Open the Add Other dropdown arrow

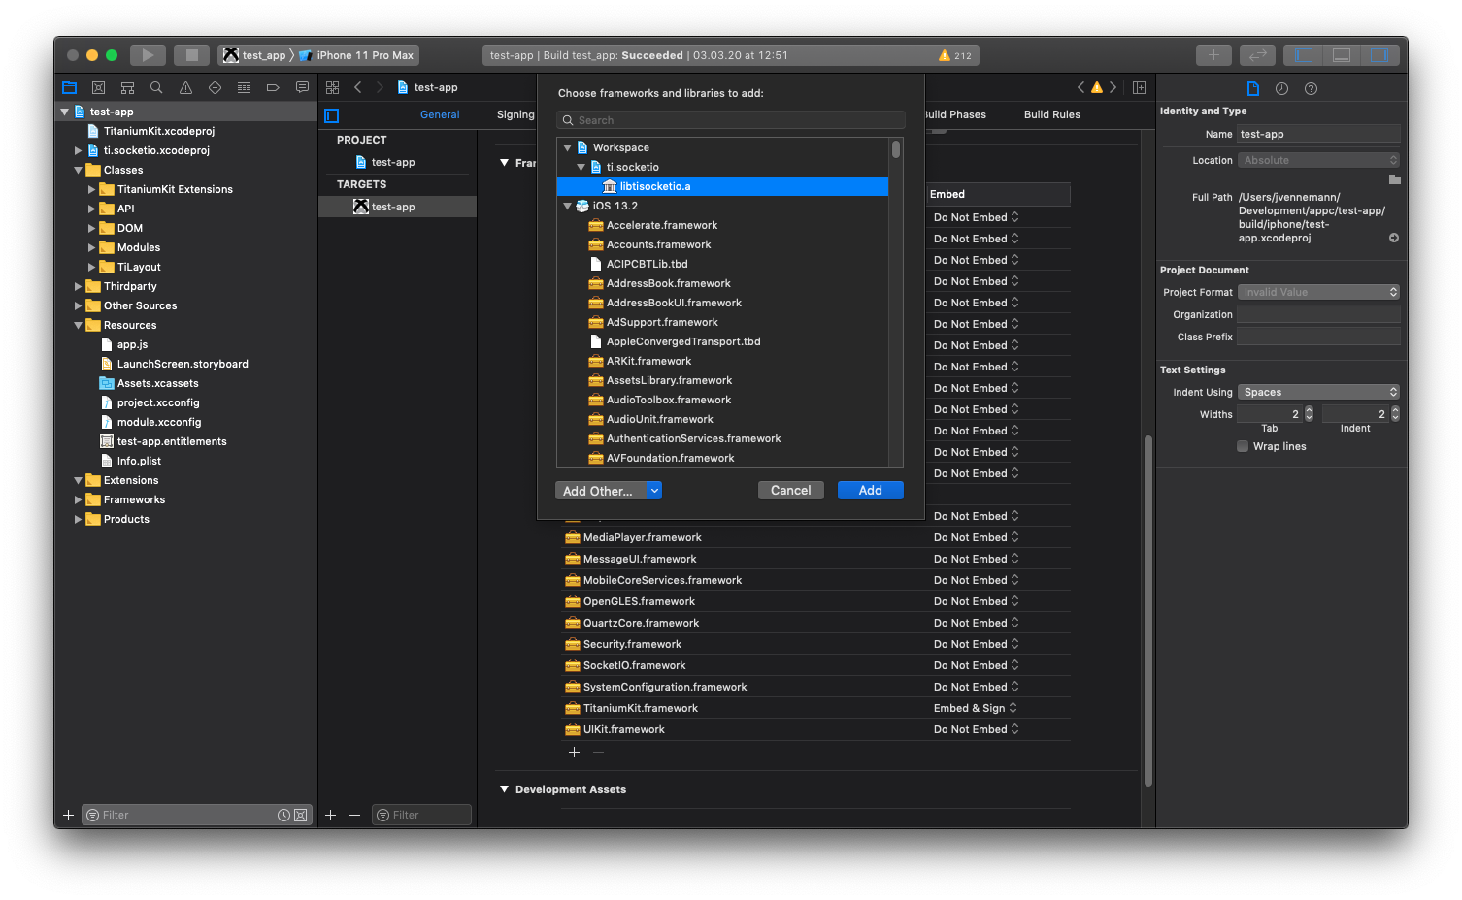point(654,491)
